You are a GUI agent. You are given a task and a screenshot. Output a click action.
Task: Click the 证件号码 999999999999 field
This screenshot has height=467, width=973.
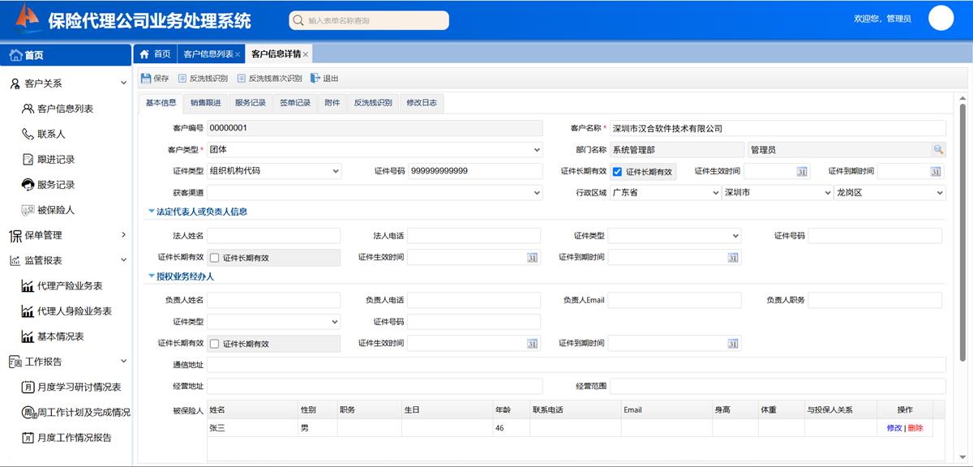[475, 171]
